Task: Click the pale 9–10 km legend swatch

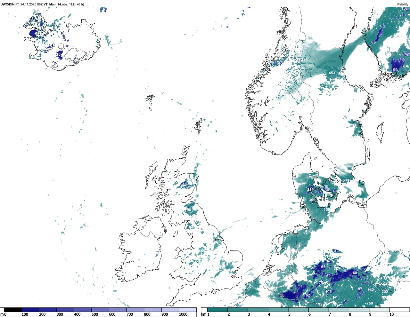Action: pos(380,310)
